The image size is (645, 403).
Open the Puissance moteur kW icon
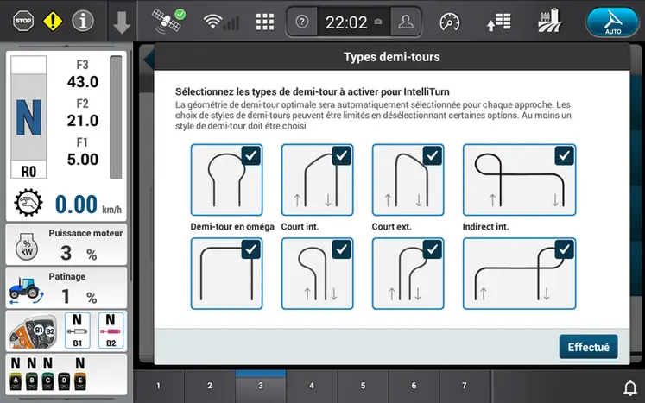27,246
